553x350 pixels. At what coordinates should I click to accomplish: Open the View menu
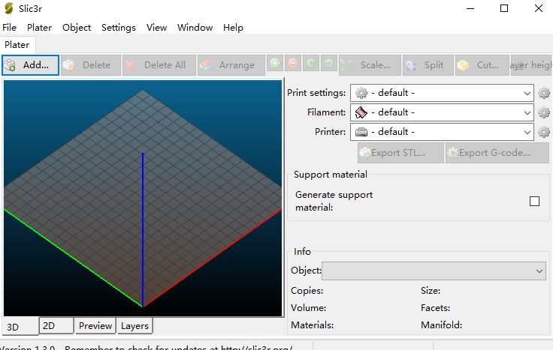[156, 28]
